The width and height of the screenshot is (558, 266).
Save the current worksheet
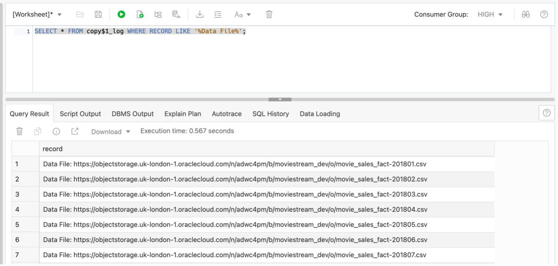(x=98, y=14)
